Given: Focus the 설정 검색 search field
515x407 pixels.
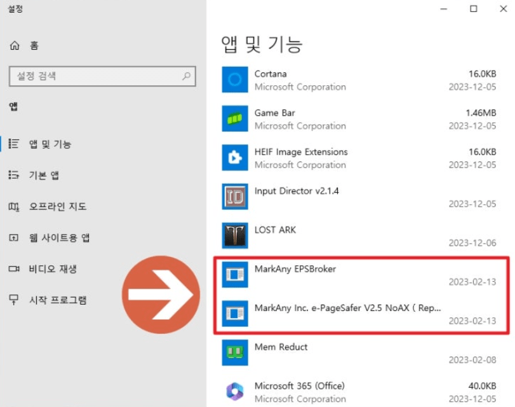Looking at the screenshot, I should point(102,76).
